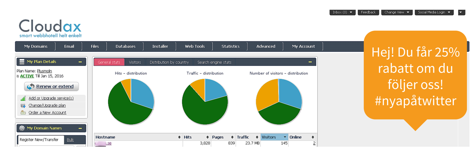Click the refresh icon on Renew or extend

[x=31, y=87]
